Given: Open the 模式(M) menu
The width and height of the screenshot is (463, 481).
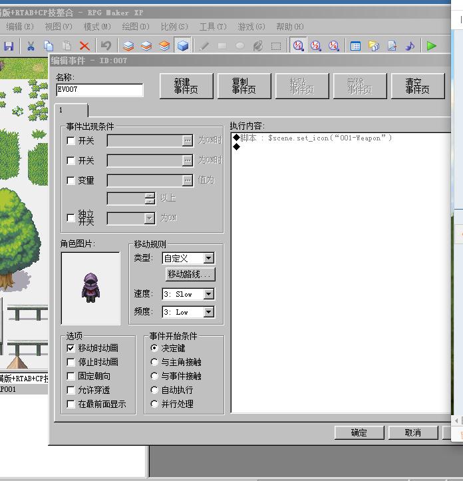Looking at the screenshot, I should pos(97,27).
